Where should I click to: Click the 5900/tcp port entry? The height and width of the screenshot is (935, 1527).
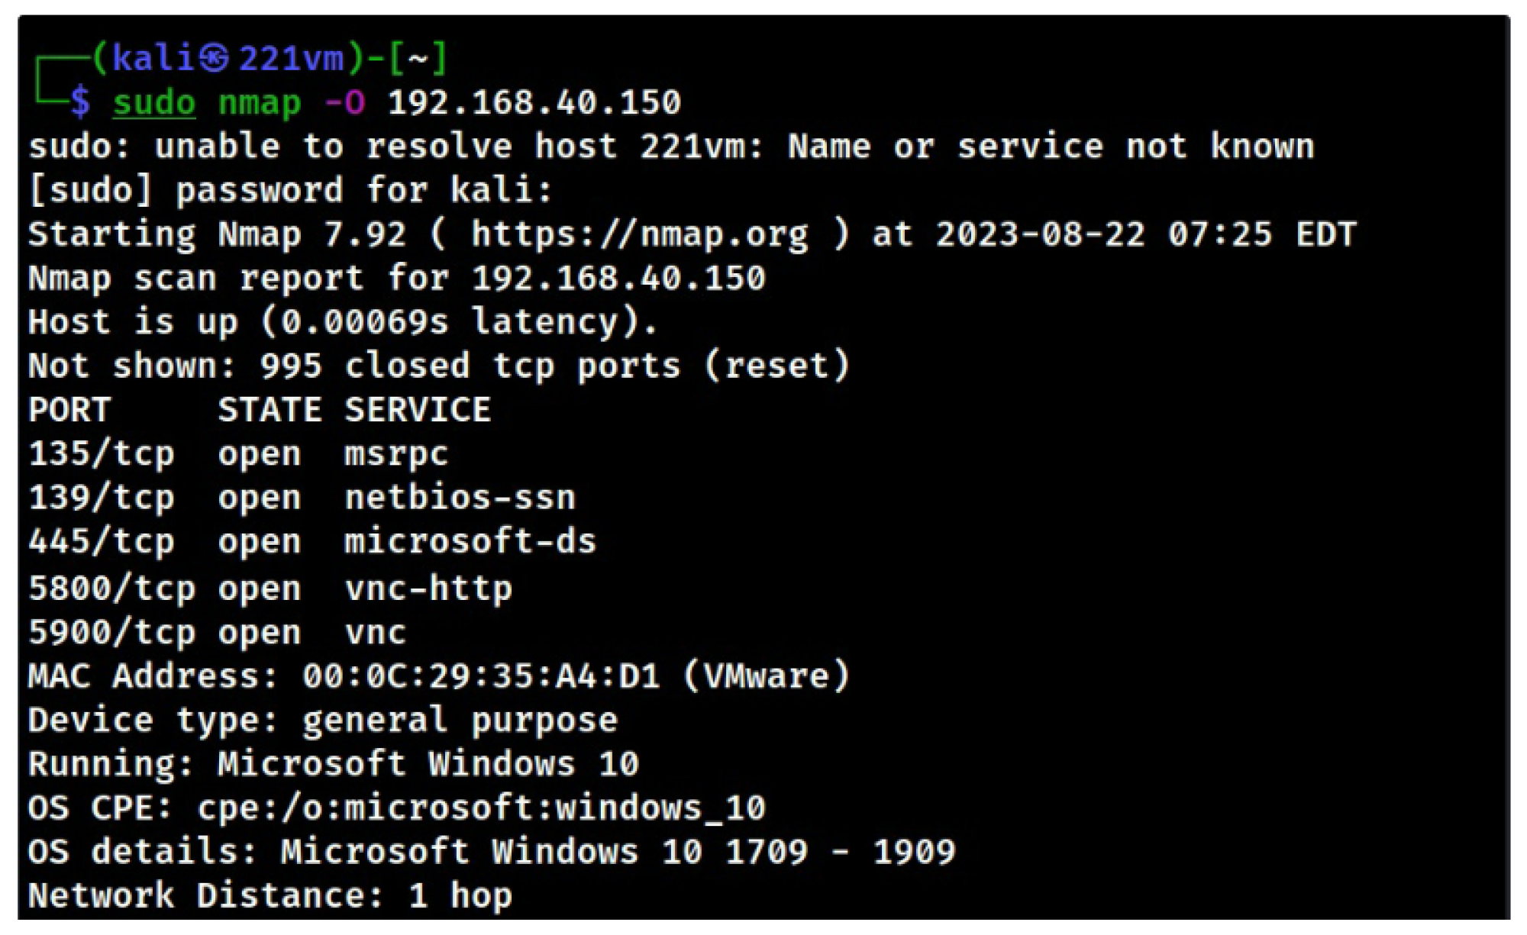pyautogui.click(x=111, y=634)
